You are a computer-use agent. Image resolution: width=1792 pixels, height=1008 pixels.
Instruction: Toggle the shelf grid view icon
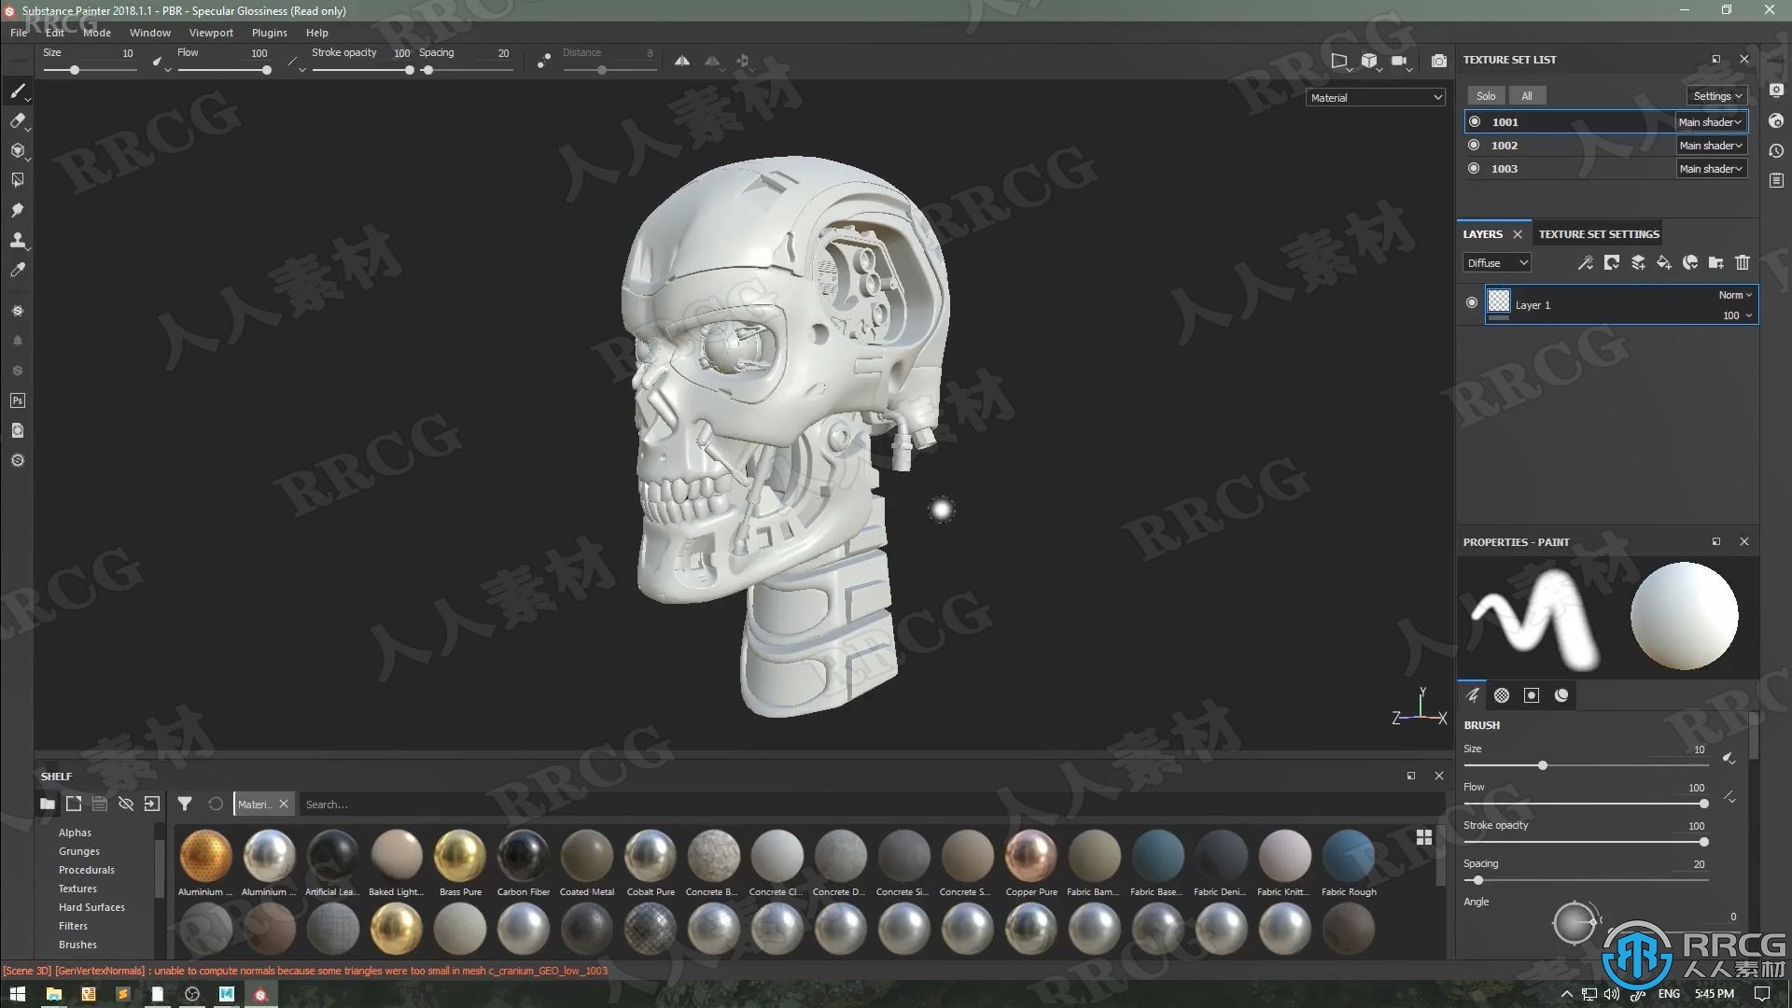[1424, 837]
